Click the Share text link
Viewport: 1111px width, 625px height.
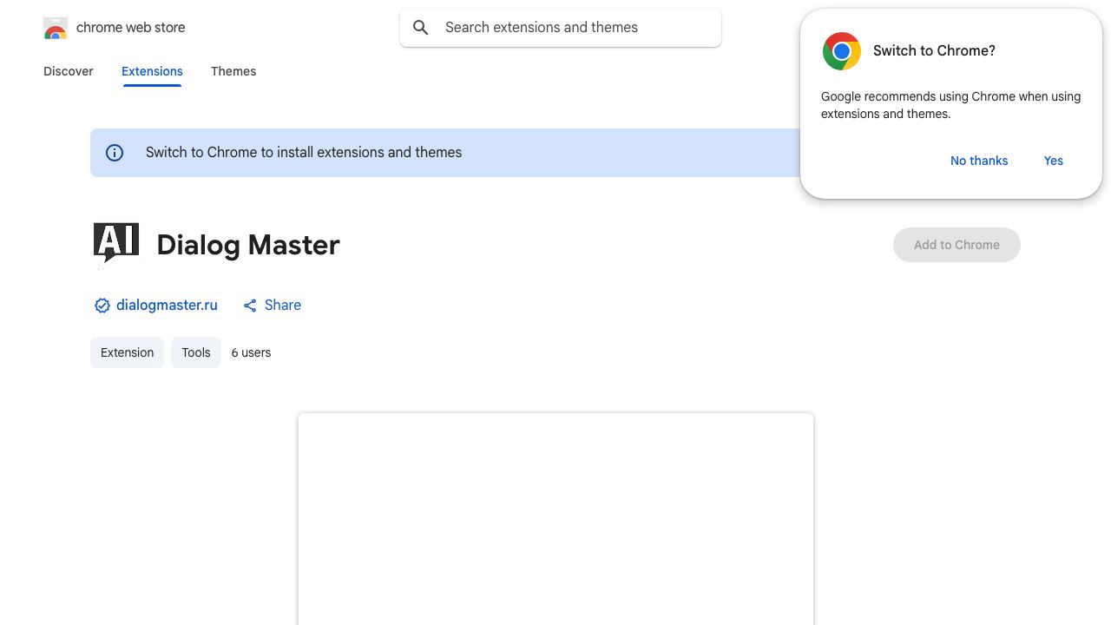[283, 306]
